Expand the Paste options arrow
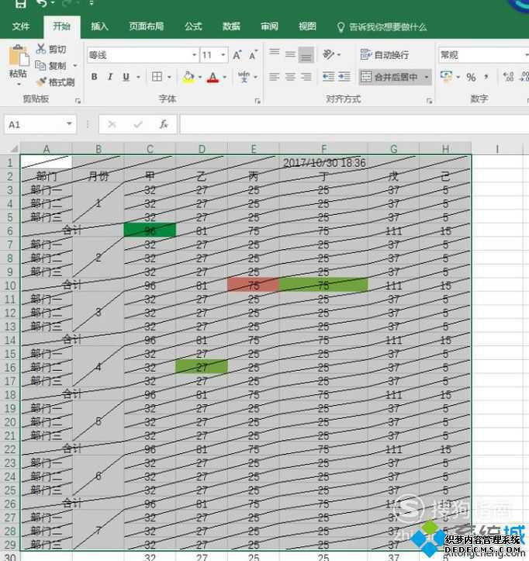This screenshot has height=561, width=529. point(19,85)
